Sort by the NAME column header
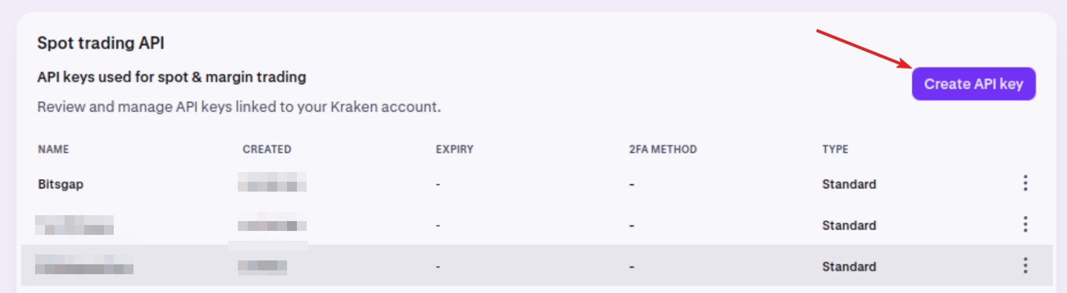1067x293 pixels. pos(53,149)
